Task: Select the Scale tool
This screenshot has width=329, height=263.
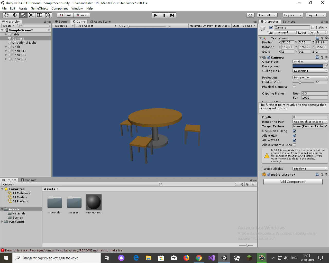Action: tap(31, 15)
